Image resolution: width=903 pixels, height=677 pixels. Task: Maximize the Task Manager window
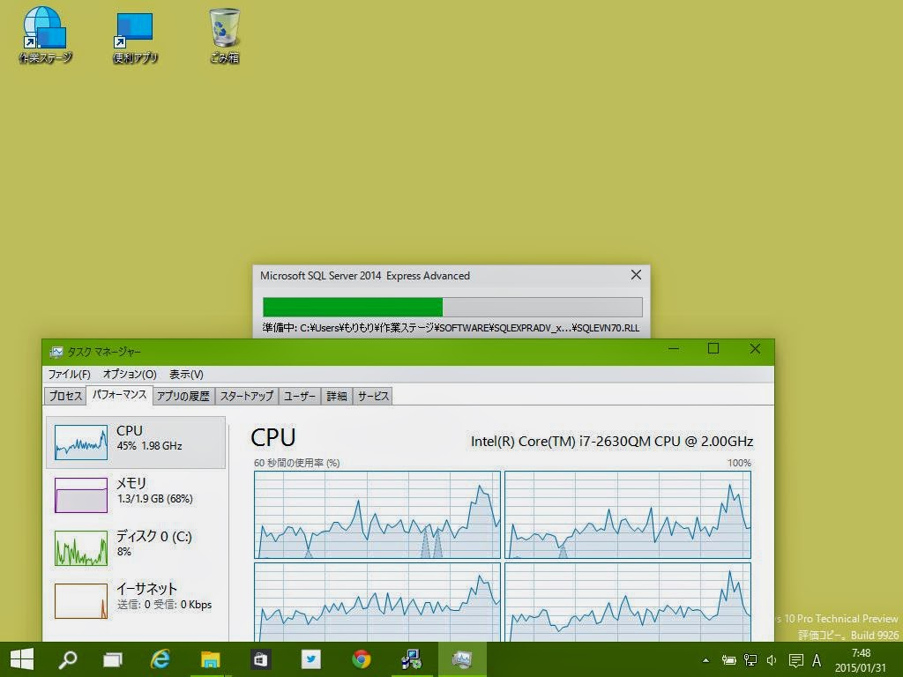click(x=713, y=349)
